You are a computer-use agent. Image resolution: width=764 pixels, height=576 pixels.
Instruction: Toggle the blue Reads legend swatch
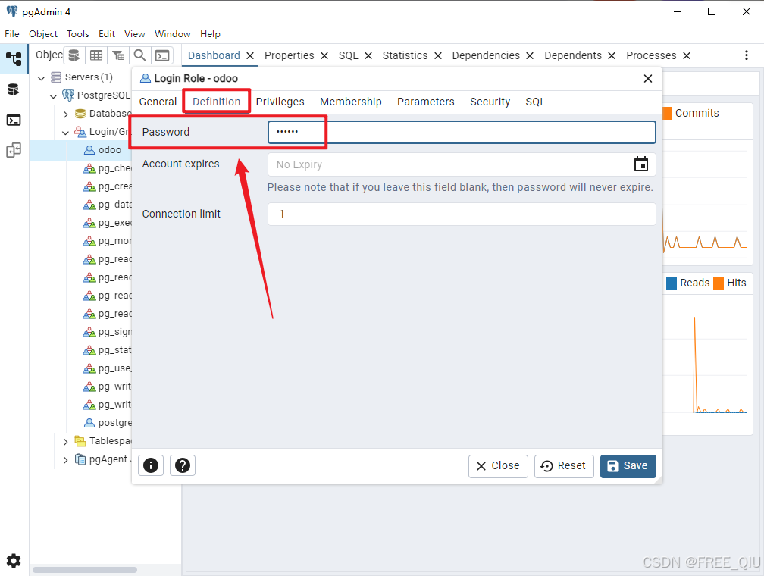[672, 283]
